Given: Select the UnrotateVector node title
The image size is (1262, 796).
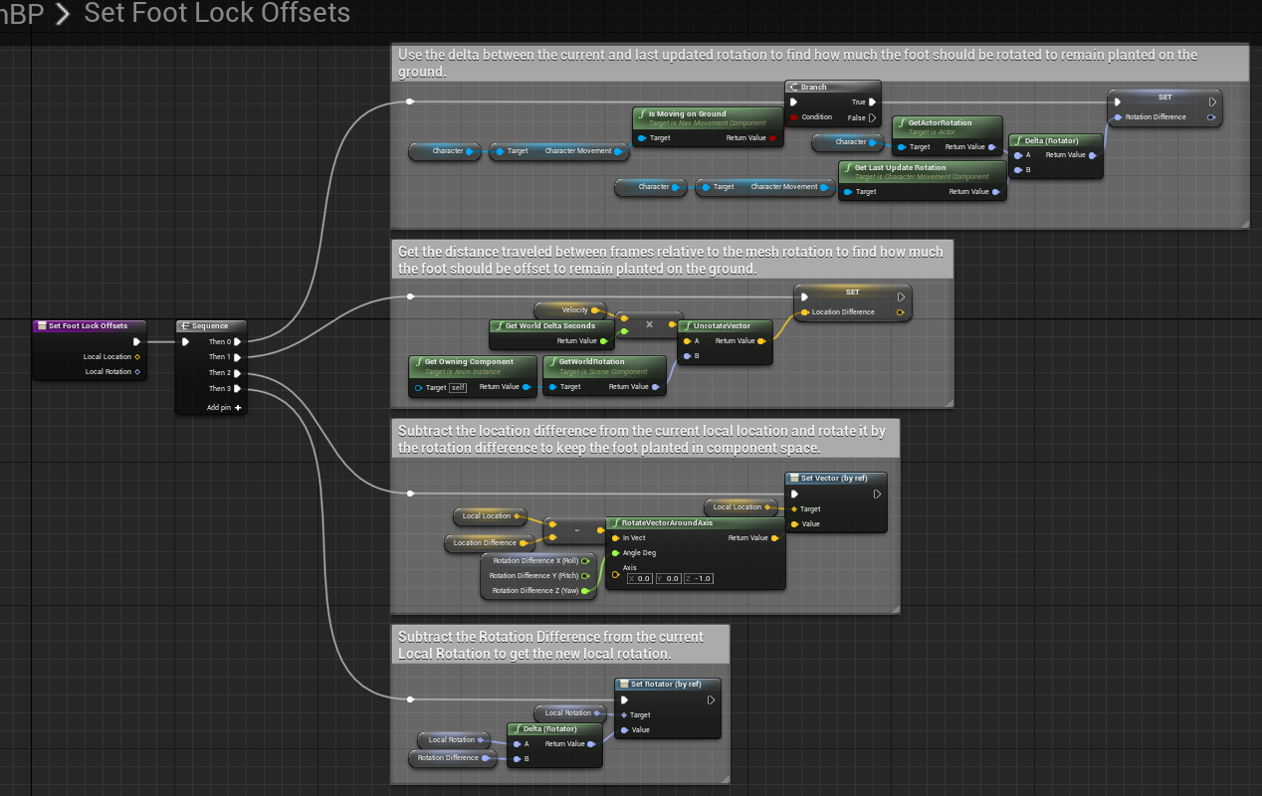Looking at the screenshot, I should point(724,325).
